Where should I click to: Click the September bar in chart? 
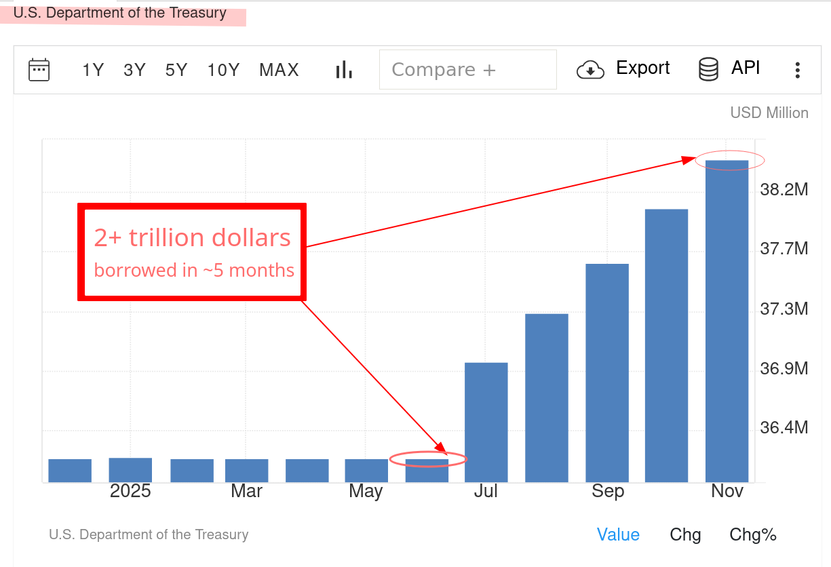pyautogui.click(x=607, y=372)
